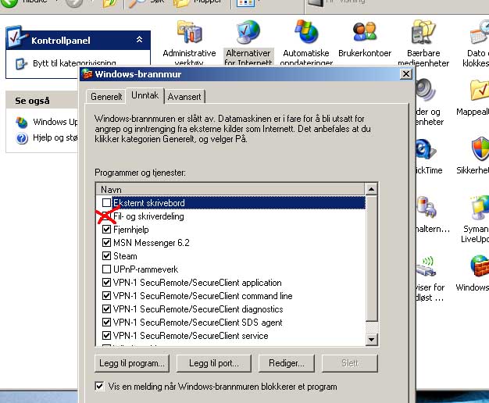The image size is (489, 403).
Task: Click the Slett button
Action: point(350,363)
